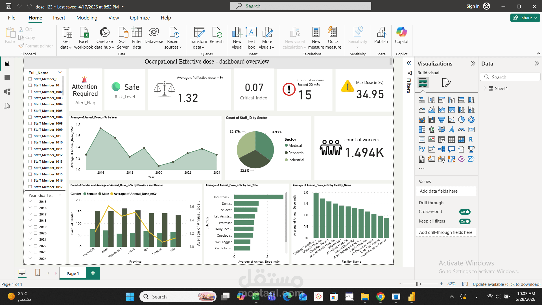The height and width of the screenshot is (305, 542).
Task: Open the Year, Quarter slicer dropdown chevron
Action: point(60,195)
